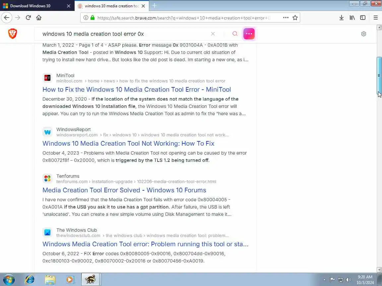Click the green padlock security icon
The width and height of the screenshot is (382, 286).
pos(92,18)
